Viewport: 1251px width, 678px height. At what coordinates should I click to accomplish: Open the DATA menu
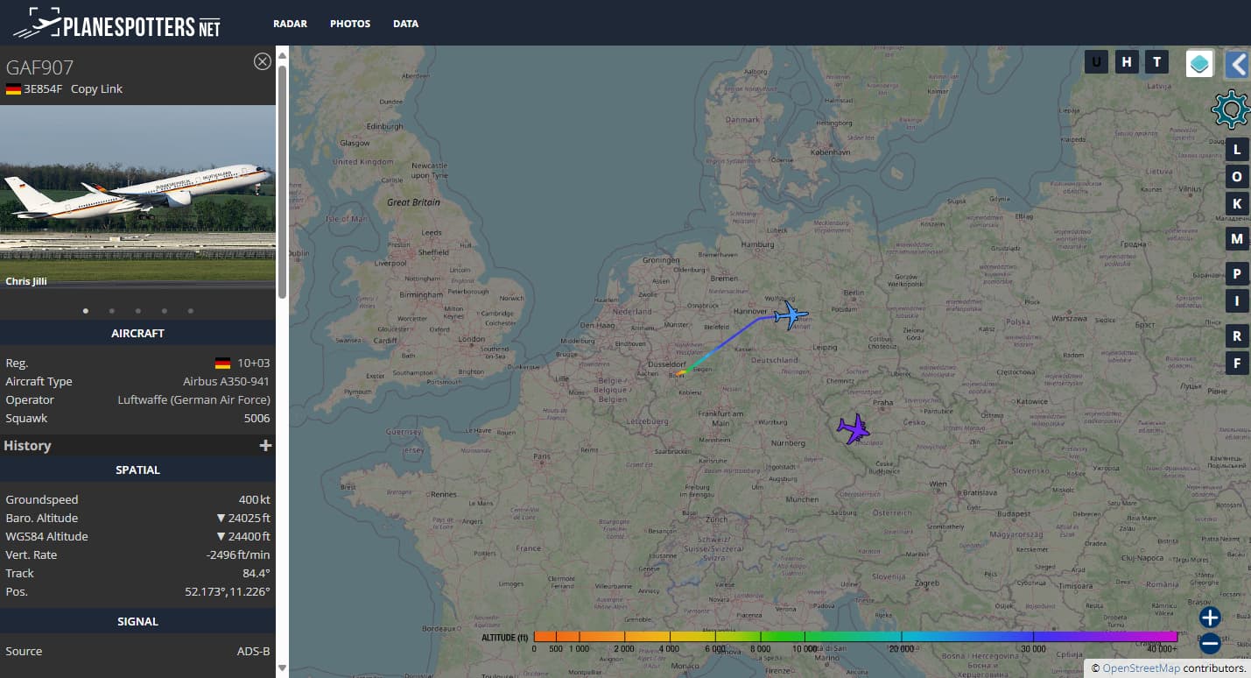(x=405, y=24)
